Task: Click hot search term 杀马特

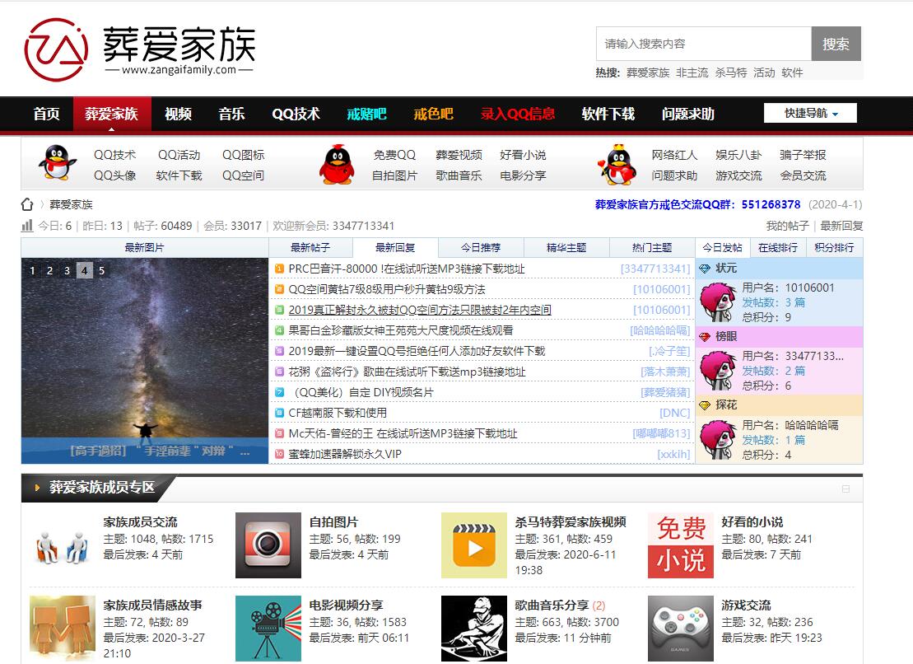Action: (731, 72)
